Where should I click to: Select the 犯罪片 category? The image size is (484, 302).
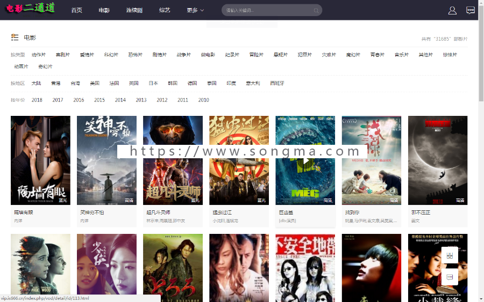click(x=305, y=55)
